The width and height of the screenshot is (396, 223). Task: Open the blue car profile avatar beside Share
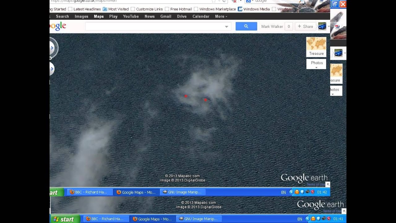(x=322, y=26)
